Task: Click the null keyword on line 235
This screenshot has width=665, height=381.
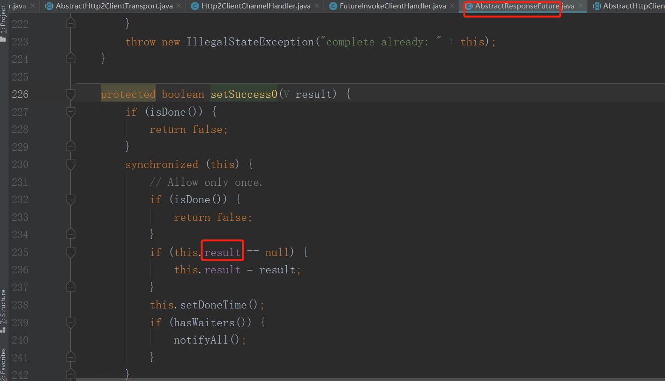Action: pos(277,252)
